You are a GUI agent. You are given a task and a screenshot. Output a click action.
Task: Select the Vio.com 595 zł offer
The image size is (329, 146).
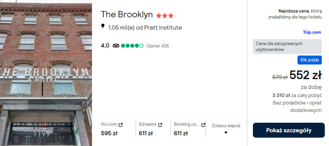pos(109,133)
